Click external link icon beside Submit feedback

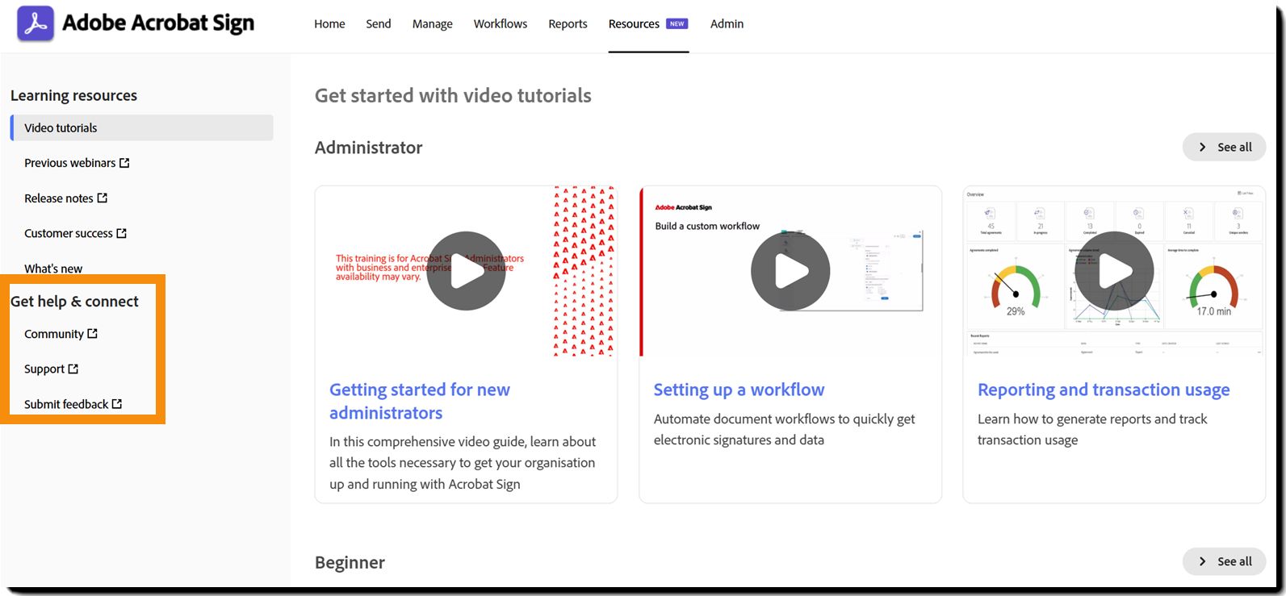point(117,404)
